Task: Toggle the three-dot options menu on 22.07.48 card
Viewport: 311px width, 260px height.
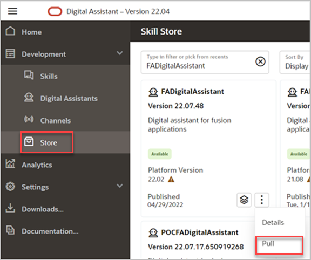Action: (x=262, y=200)
